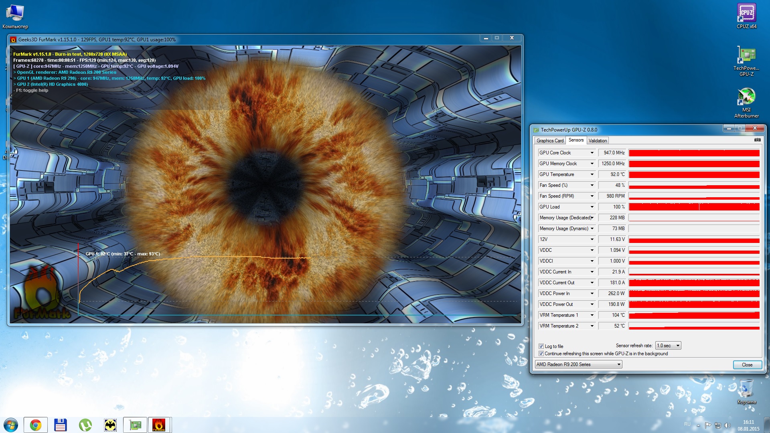Switch to the Graphics Card tab
The width and height of the screenshot is (770, 433).
coord(550,141)
